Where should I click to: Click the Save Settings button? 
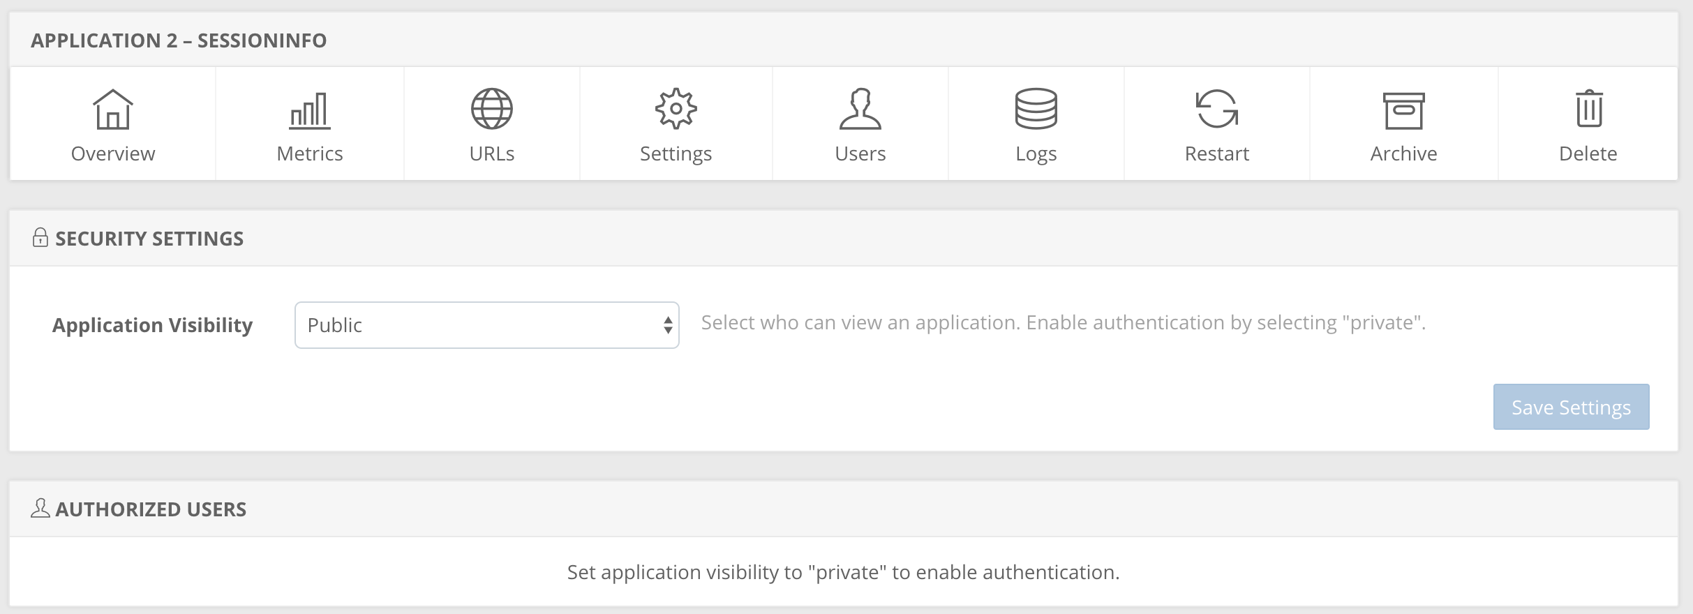pos(1572,407)
